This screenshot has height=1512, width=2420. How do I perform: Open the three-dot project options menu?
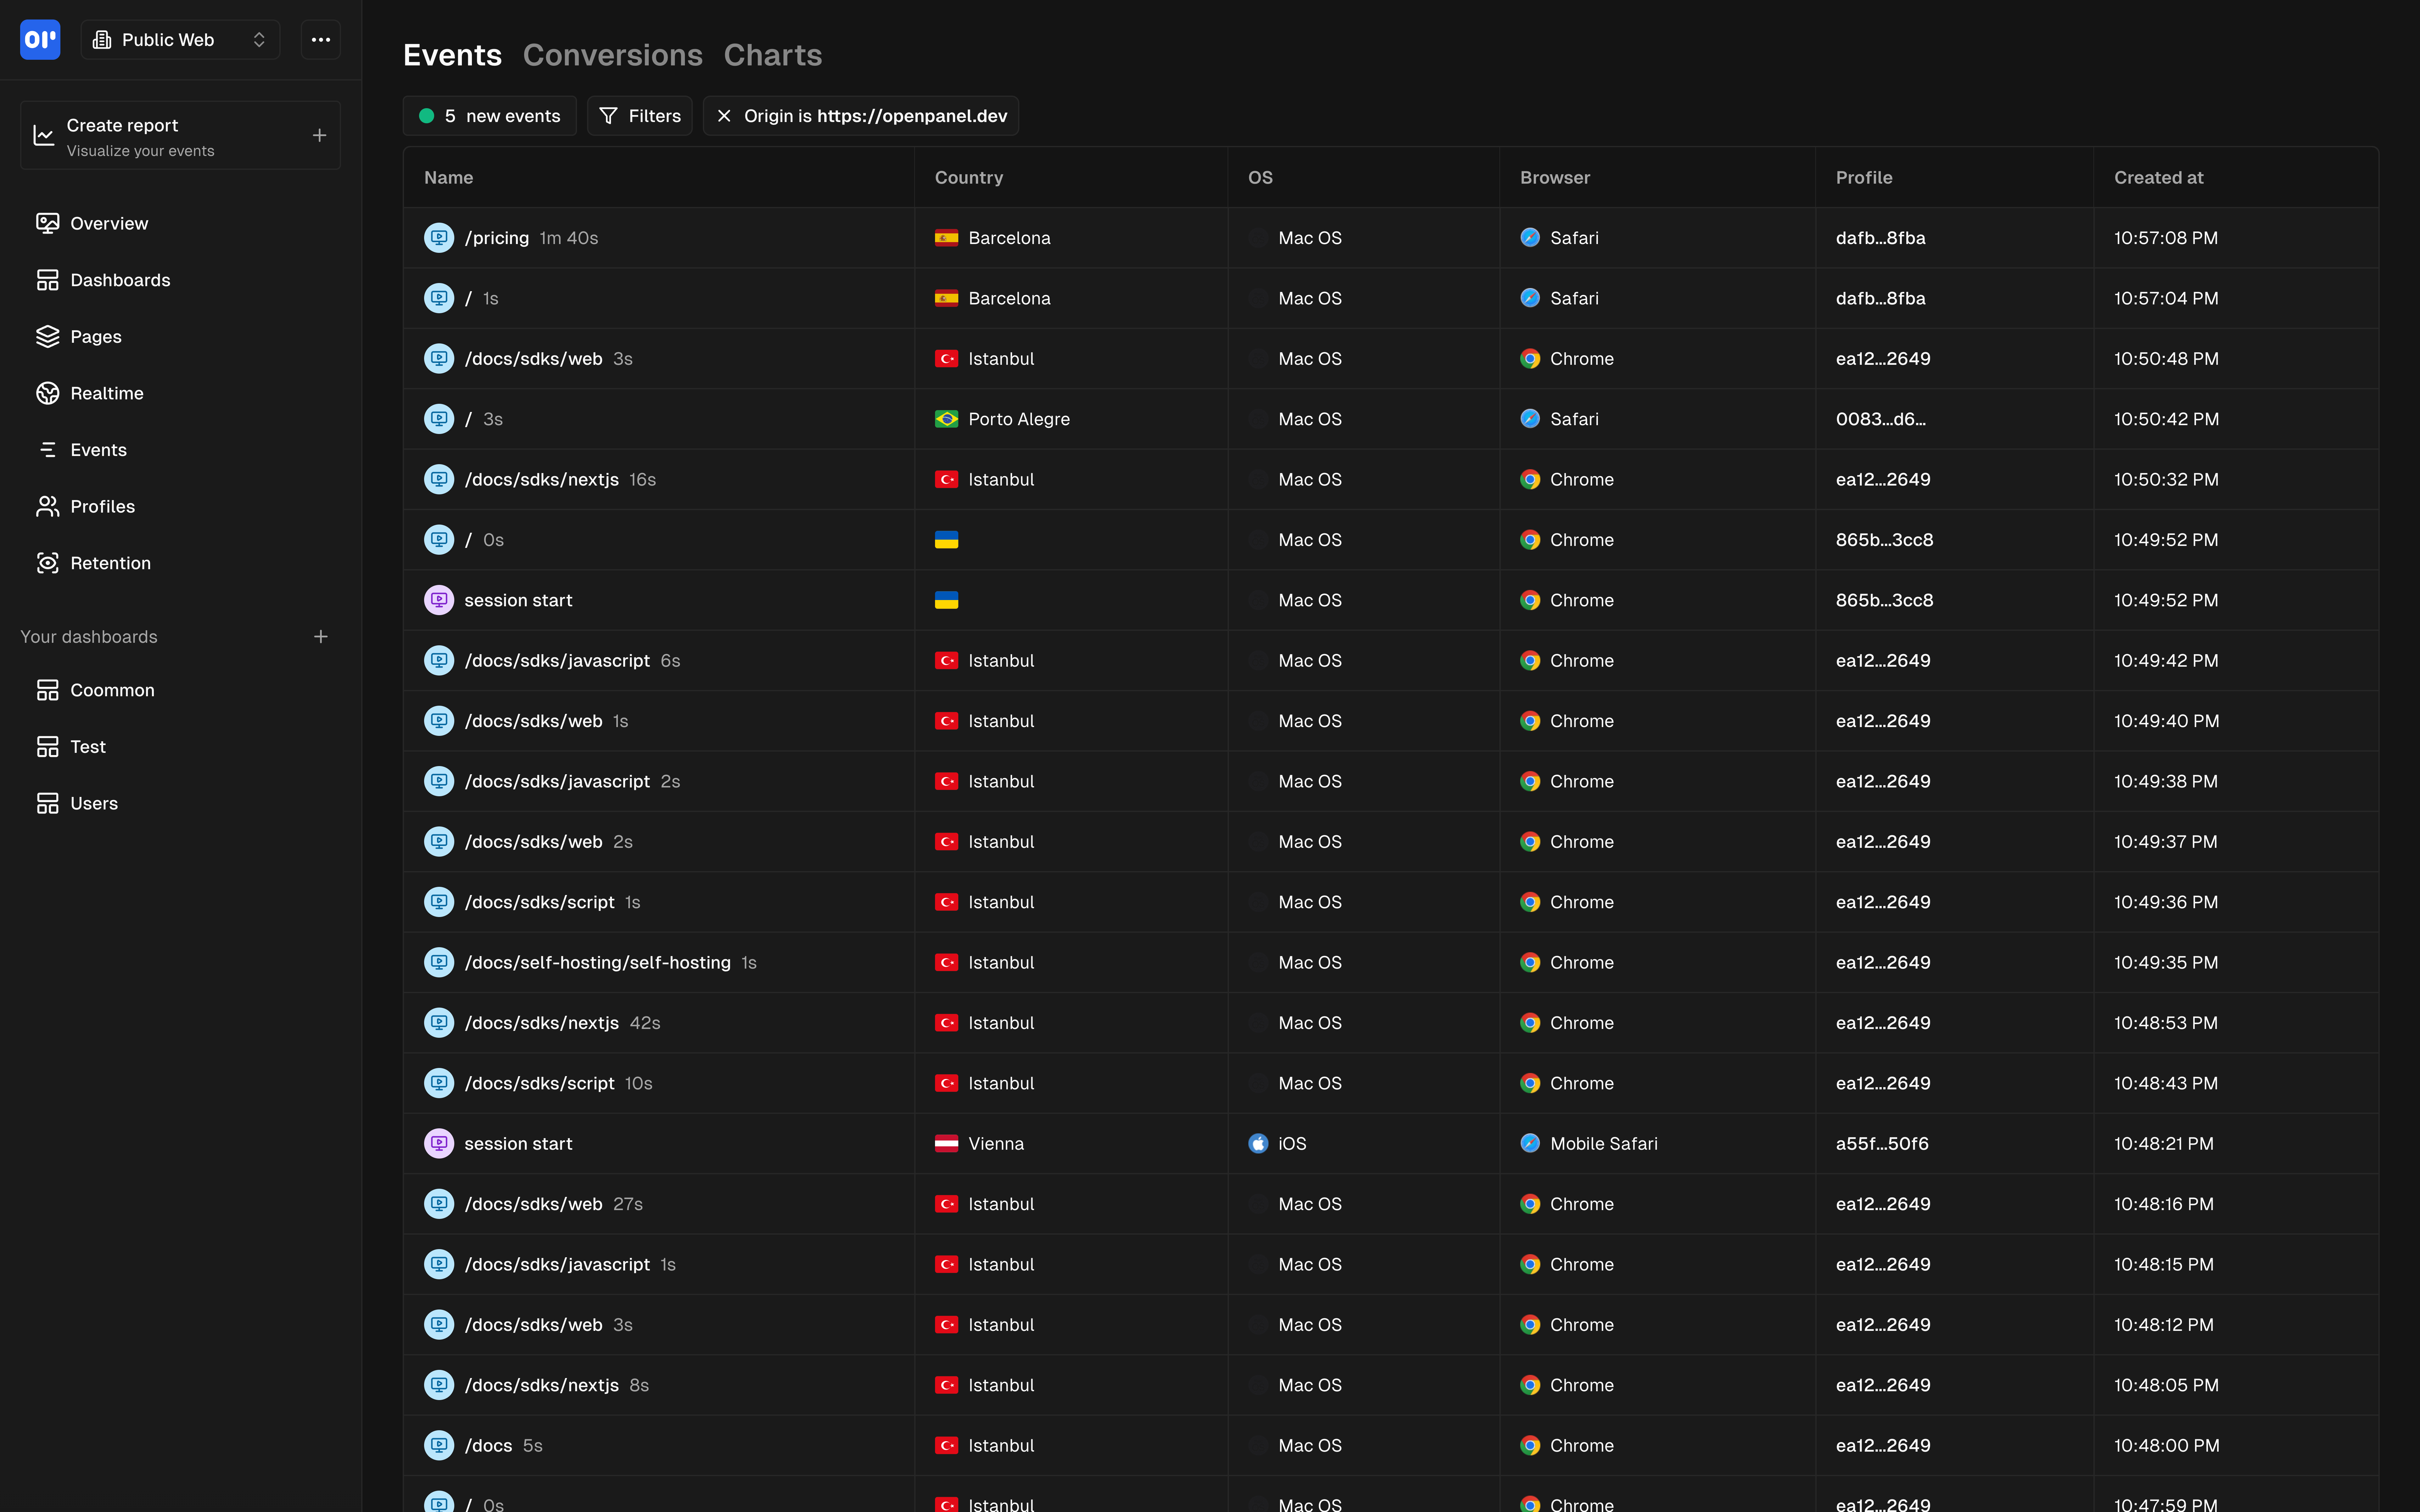tap(320, 39)
